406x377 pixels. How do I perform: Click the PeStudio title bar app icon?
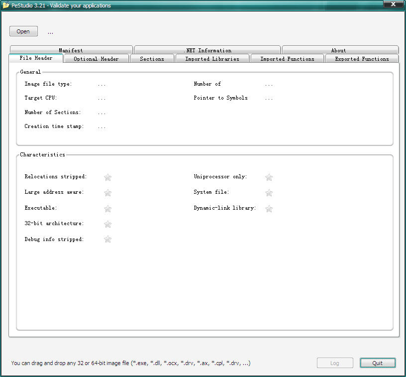tap(6, 5)
